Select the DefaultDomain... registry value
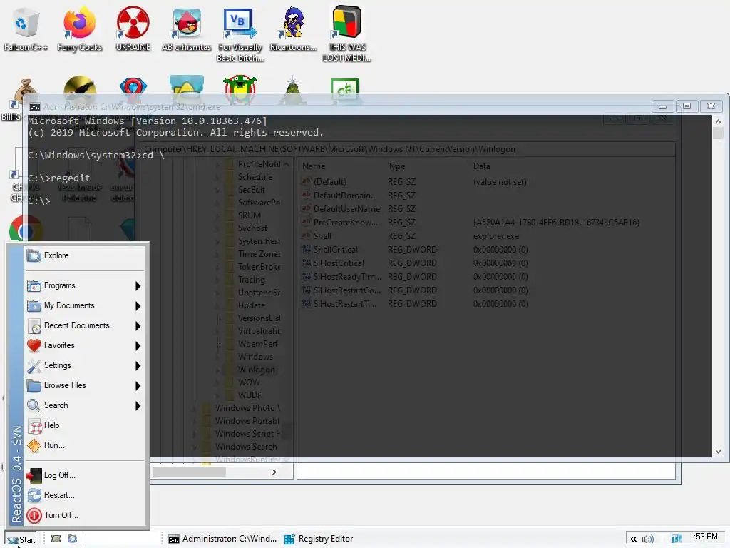This screenshot has width=730, height=548. 344,196
